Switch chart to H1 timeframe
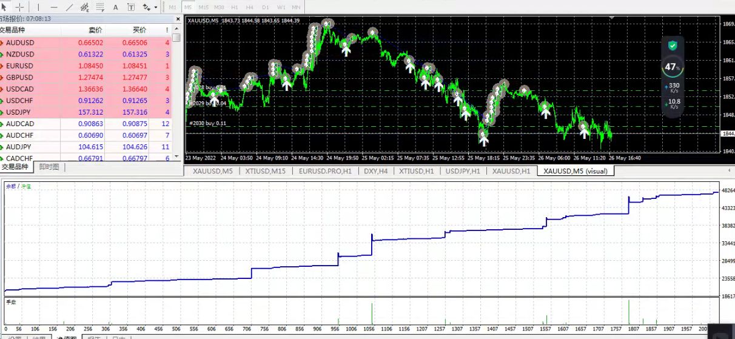The height and width of the screenshot is (339, 735). [235, 7]
